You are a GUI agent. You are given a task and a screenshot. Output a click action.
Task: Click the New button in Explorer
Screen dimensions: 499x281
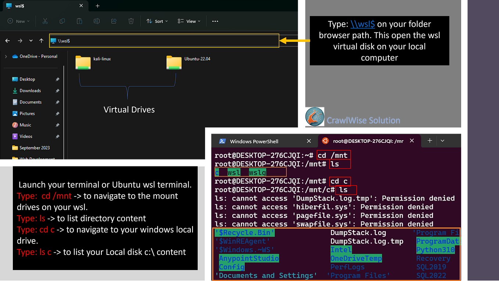18,21
